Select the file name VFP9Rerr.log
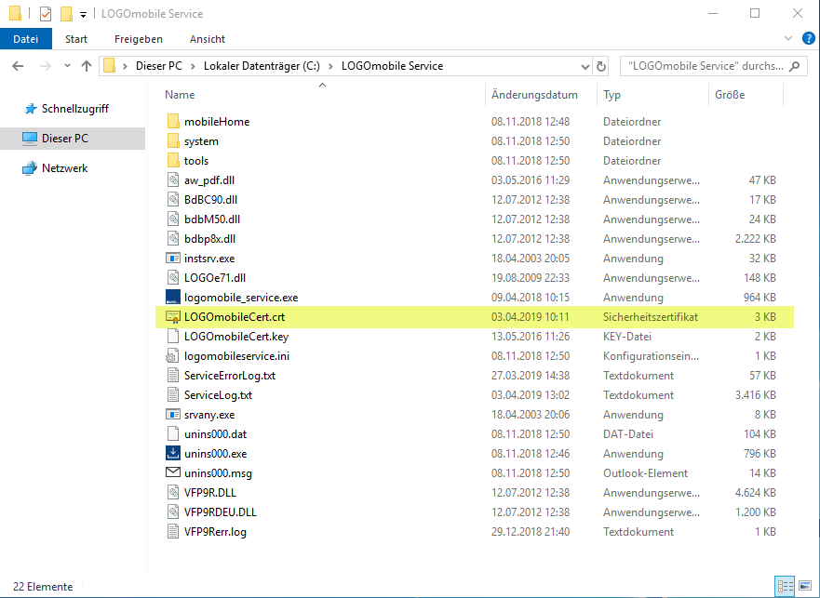This screenshot has height=598, width=820. [215, 532]
